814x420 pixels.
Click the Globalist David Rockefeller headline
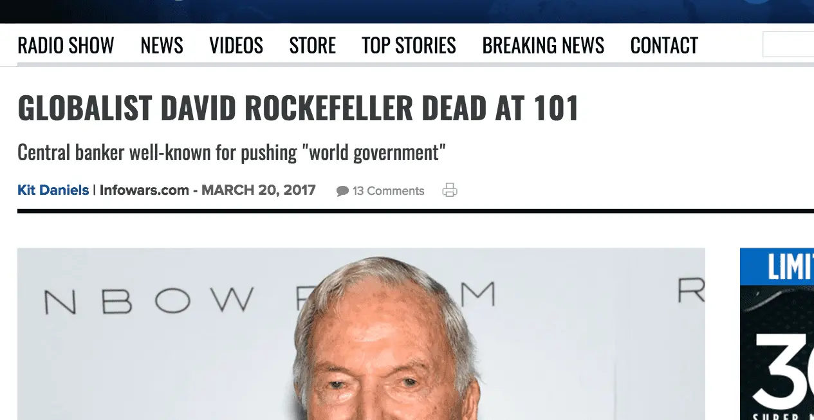[x=298, y=108]
